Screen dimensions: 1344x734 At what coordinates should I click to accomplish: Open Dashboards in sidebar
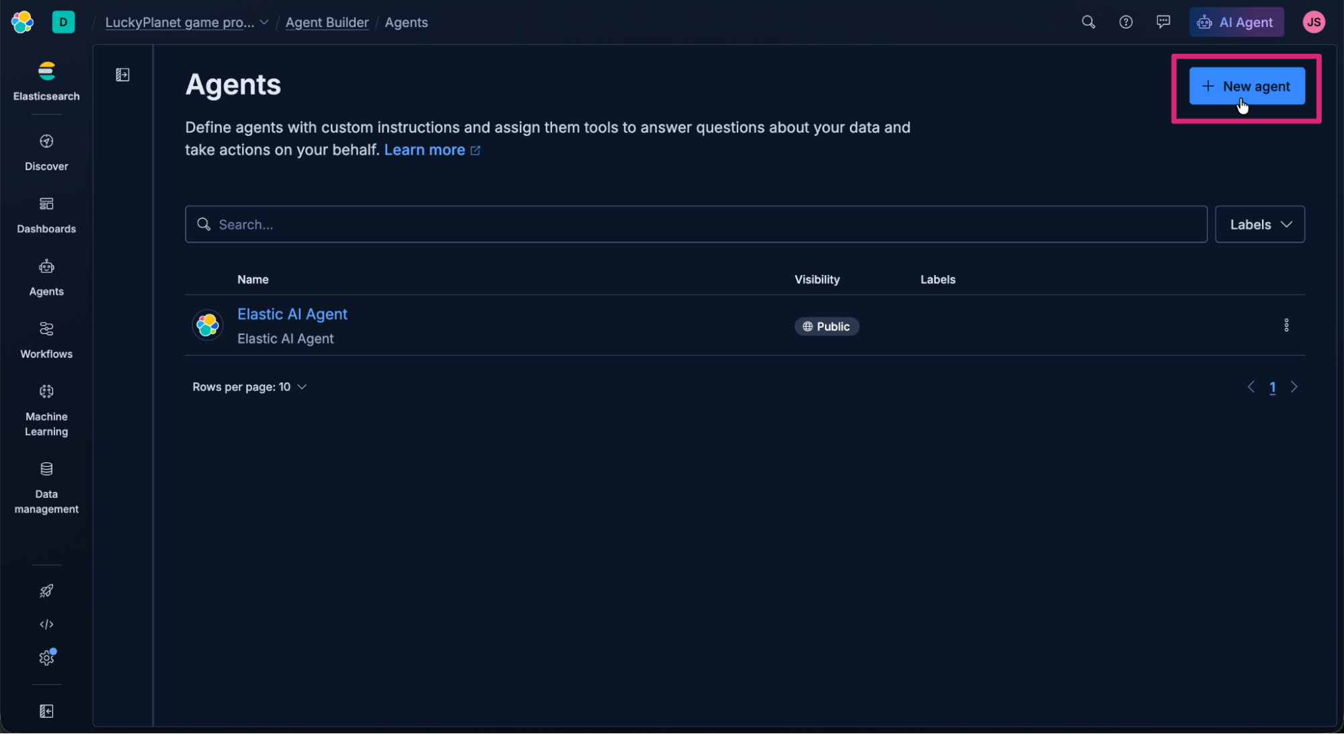coord(46,215)
